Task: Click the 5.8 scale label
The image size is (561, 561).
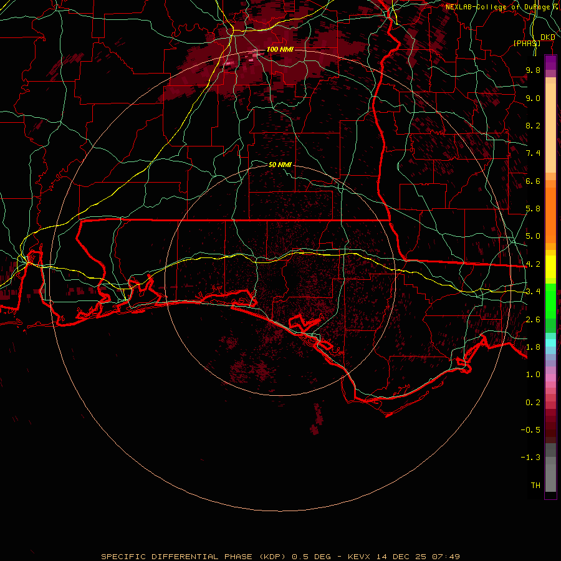Action: (x=533, y=209)
